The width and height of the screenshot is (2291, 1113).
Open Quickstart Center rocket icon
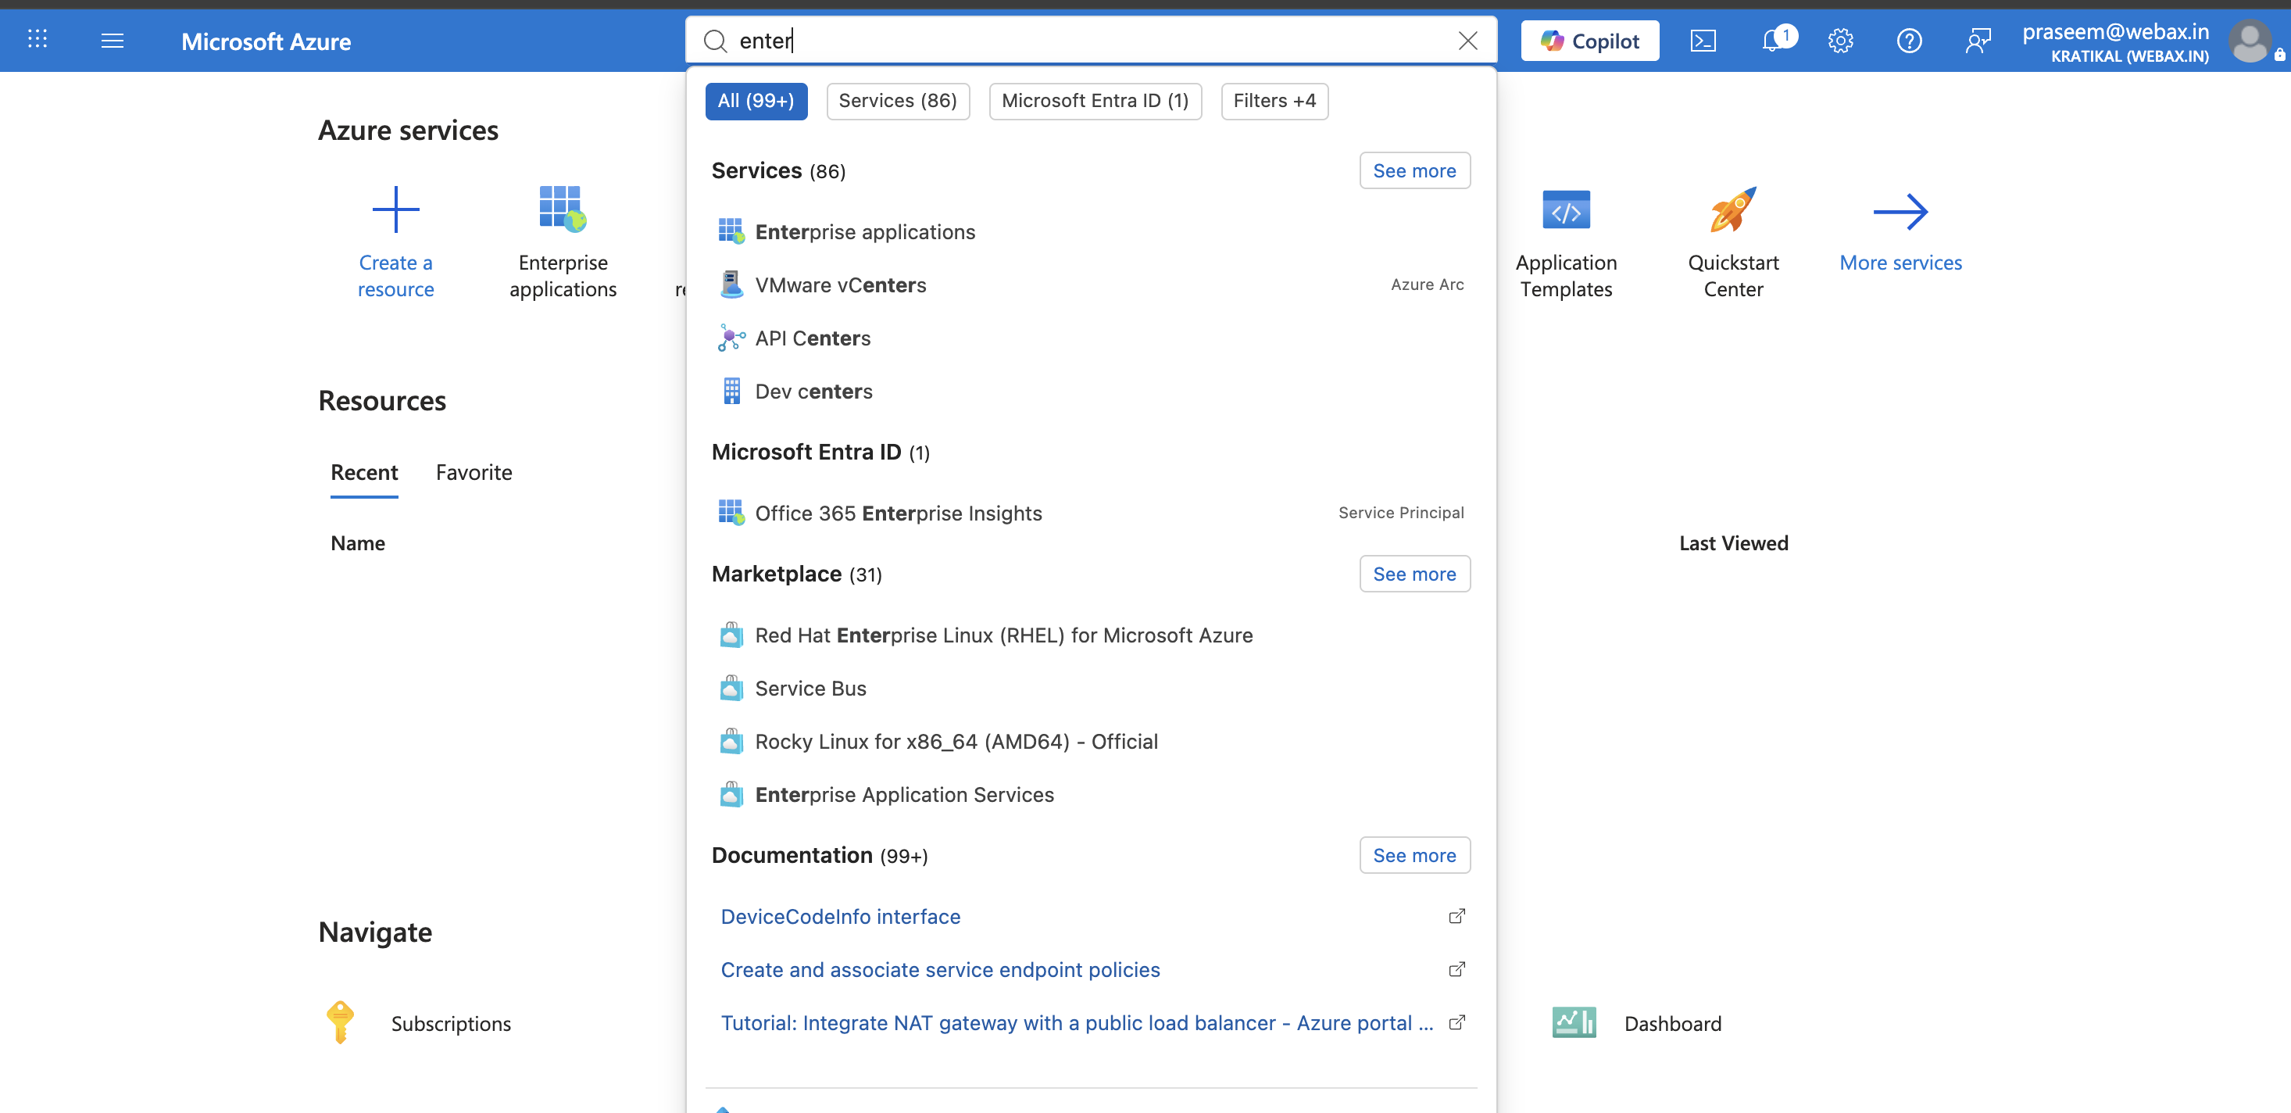point(1733,210)
